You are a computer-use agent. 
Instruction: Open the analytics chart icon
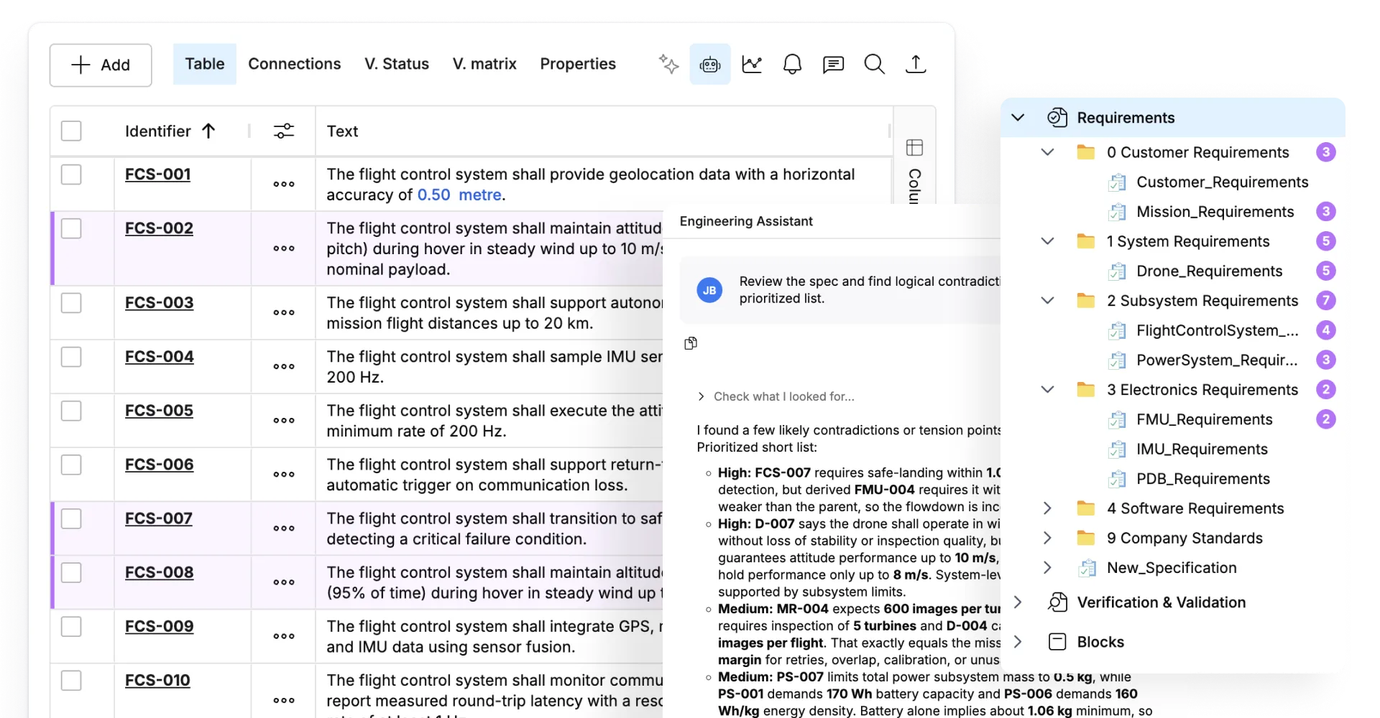coord(752,64)
